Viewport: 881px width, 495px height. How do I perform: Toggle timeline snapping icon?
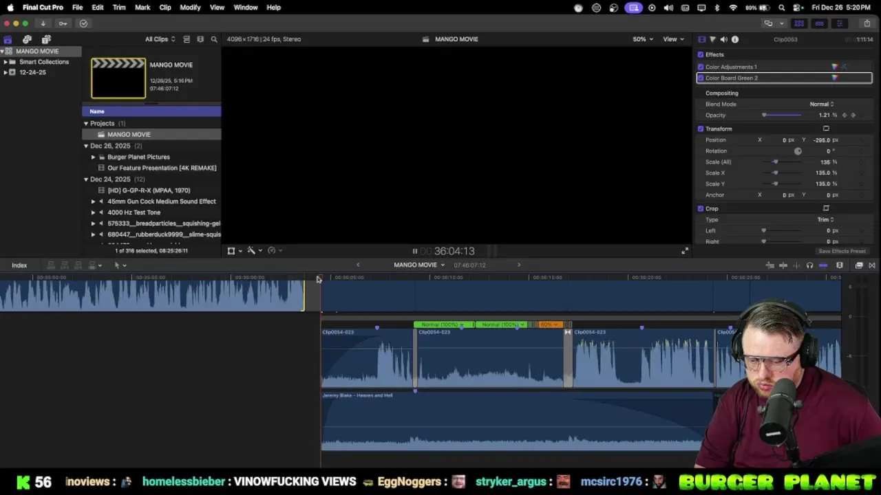point(823,265)
